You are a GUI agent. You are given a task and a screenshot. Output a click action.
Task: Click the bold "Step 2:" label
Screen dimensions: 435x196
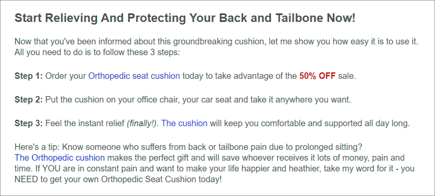tap(29, 100)
